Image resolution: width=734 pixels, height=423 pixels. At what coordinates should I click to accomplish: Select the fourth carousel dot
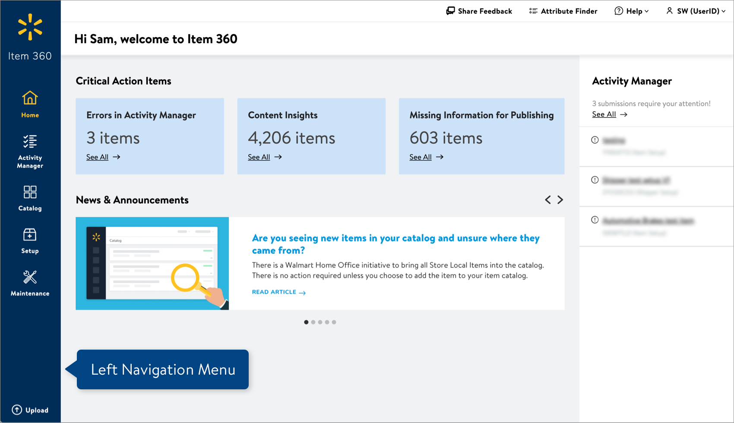(x=327, y=322)
